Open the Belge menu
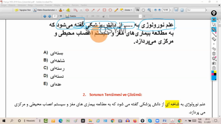The height and width of the screenshot is (124, 221). tap(30, 5)
